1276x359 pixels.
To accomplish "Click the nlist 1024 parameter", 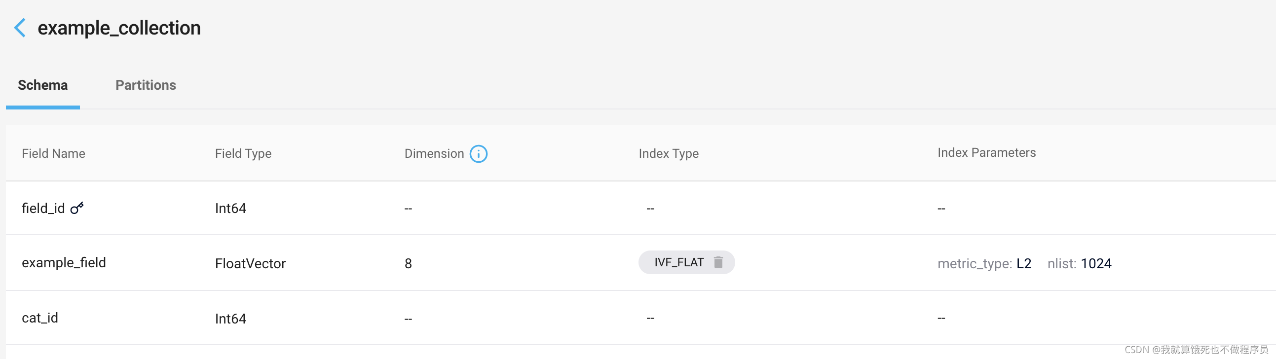I will 1079,263.
